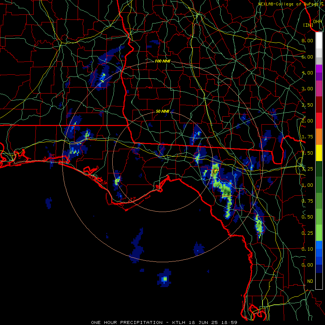Pick the maroon swatch beside 2.50

(319, 105)
